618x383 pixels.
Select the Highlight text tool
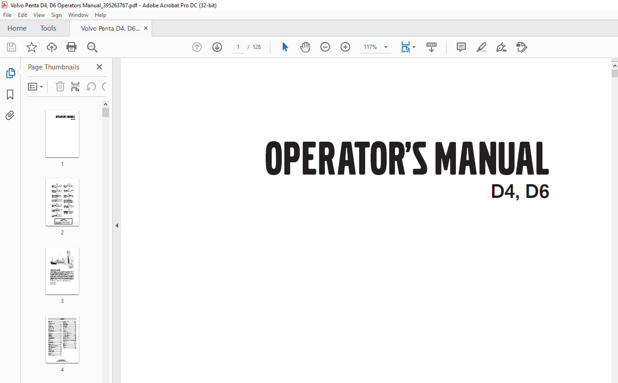[x=481, y=47]
